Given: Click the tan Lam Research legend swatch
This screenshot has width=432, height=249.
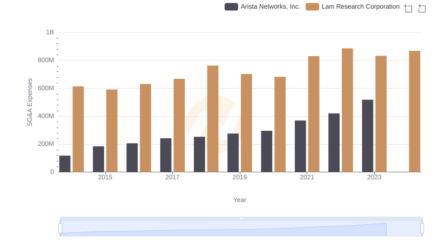Looking at the screenshot, I should [312, 6].
